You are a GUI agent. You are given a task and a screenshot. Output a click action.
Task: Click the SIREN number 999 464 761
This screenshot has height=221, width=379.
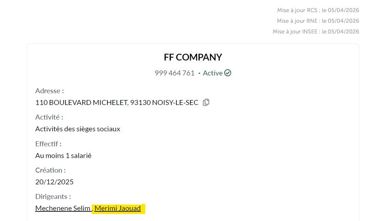(x=175, y=73)
